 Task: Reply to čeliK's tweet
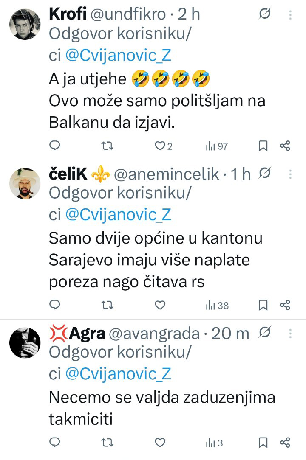click(x=55, y=305)
